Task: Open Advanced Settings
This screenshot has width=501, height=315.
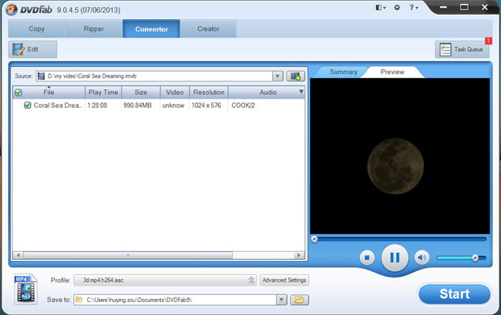Action: [284, 280]
